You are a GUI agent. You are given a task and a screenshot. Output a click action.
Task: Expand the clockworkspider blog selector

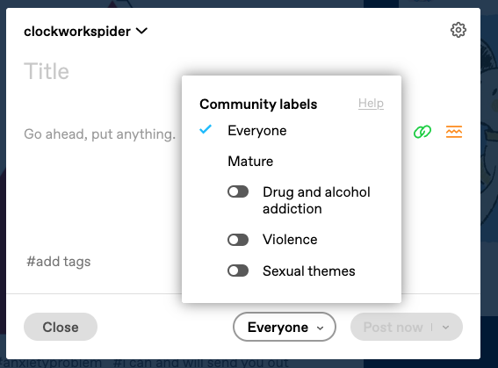[x=85, y=32]
